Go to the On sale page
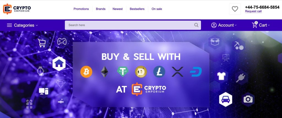Image resolution: width=282 pixels, height=118 pixels. tap(157, 9)
